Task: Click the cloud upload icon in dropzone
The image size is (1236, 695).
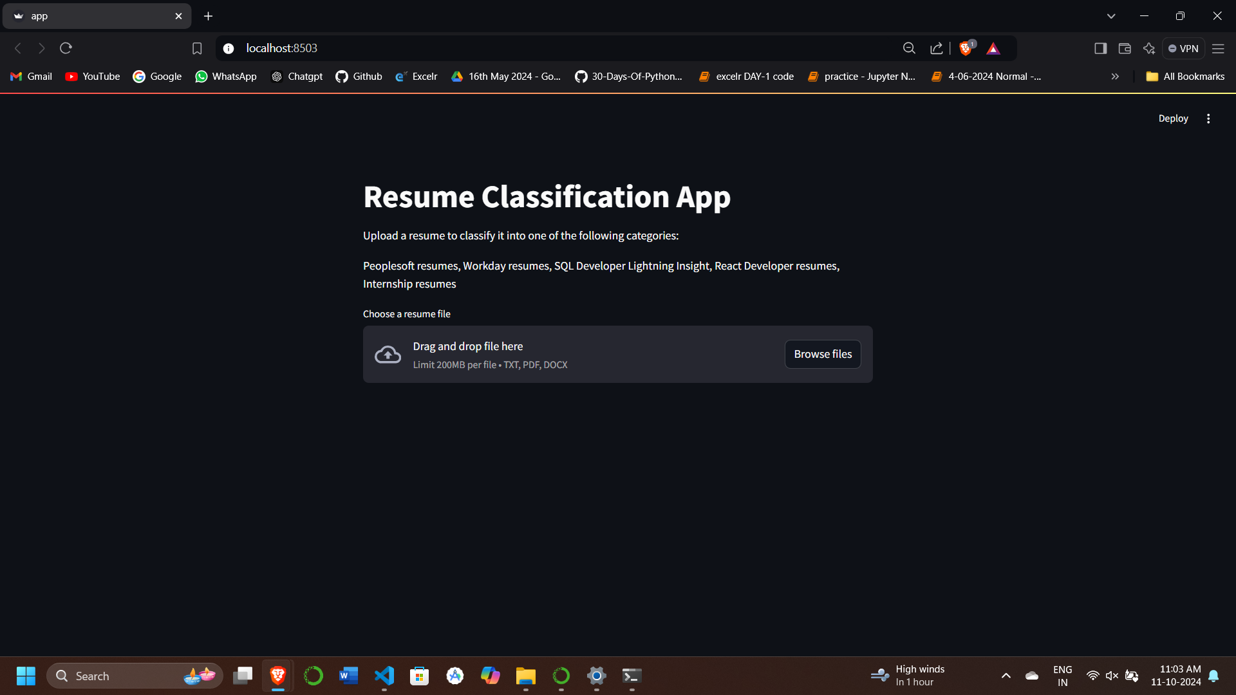Action: 388,355
